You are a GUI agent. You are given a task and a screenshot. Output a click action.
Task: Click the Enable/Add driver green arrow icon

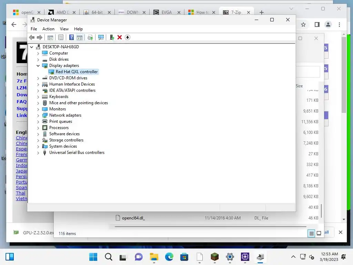112,37
